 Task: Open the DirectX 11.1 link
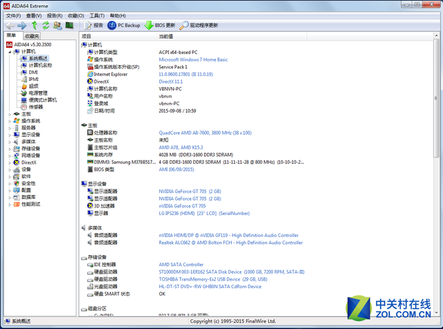coord(171,82)
